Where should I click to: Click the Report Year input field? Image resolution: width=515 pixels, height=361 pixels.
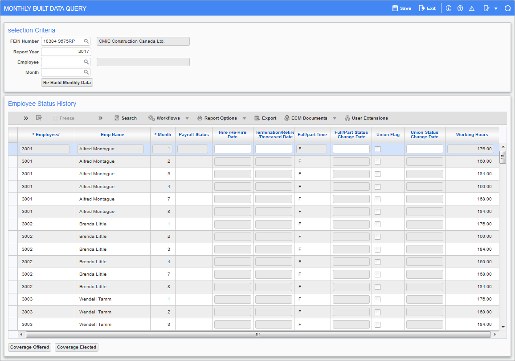pos(66,52)
